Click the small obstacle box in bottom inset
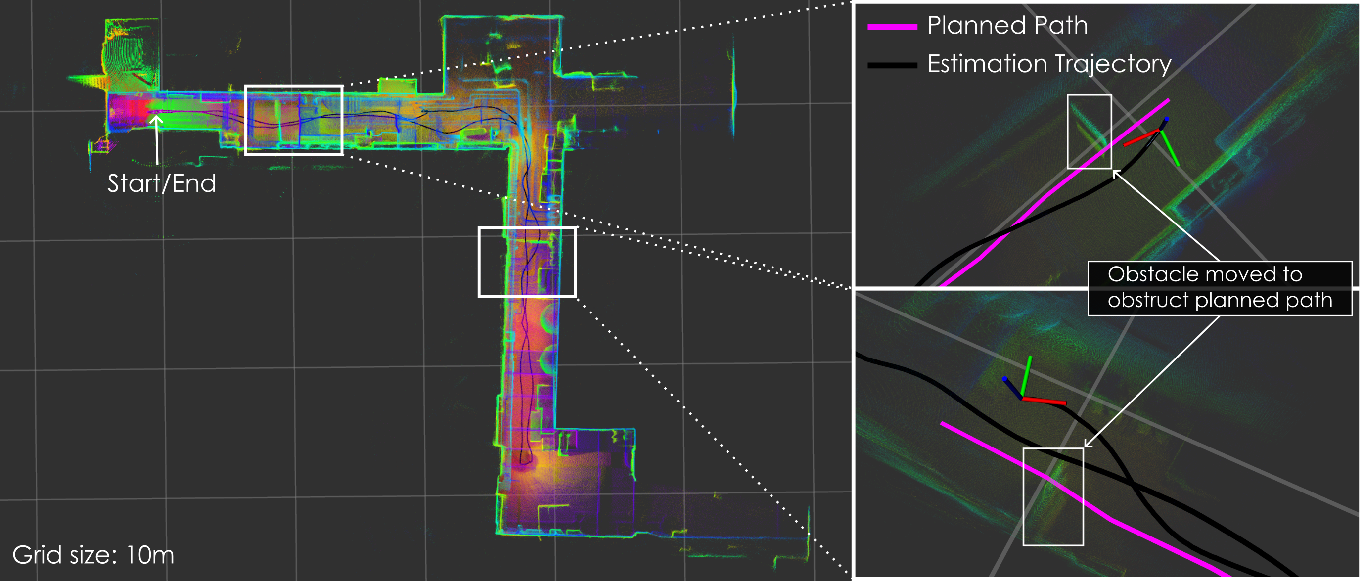 point(1052,496)
